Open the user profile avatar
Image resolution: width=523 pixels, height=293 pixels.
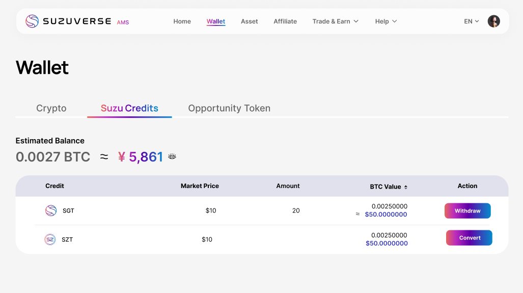[493, 21]
